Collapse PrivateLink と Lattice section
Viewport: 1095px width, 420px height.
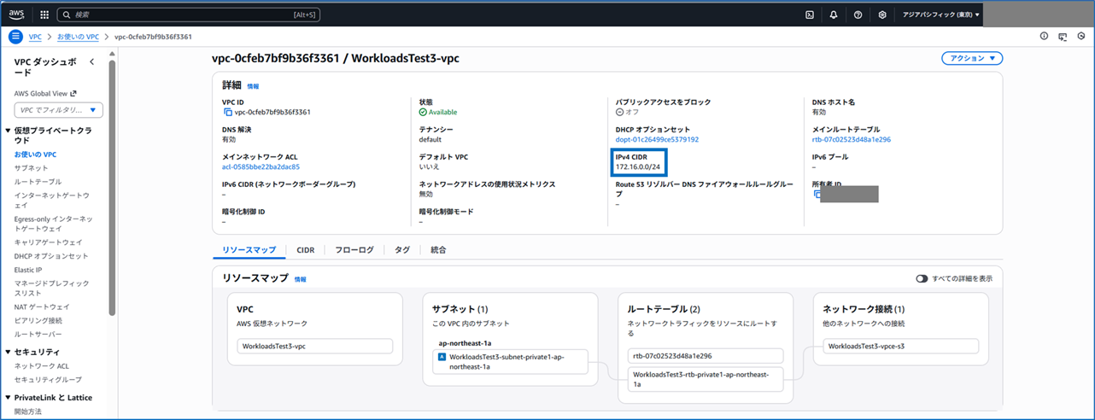click(9, 398)
